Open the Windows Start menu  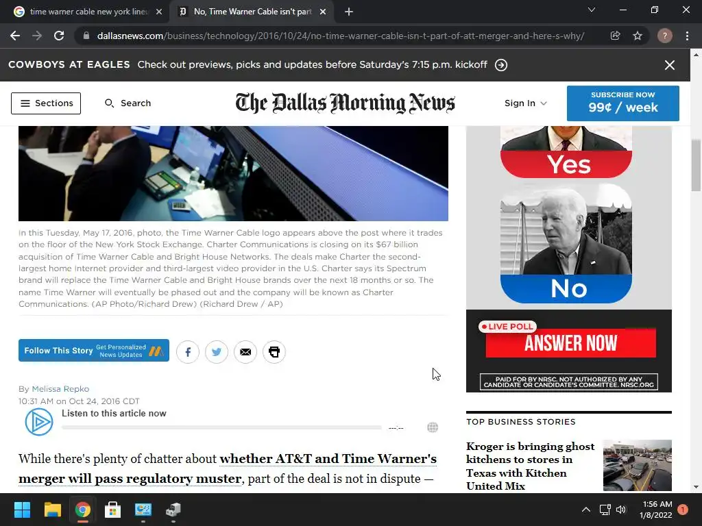22,510
